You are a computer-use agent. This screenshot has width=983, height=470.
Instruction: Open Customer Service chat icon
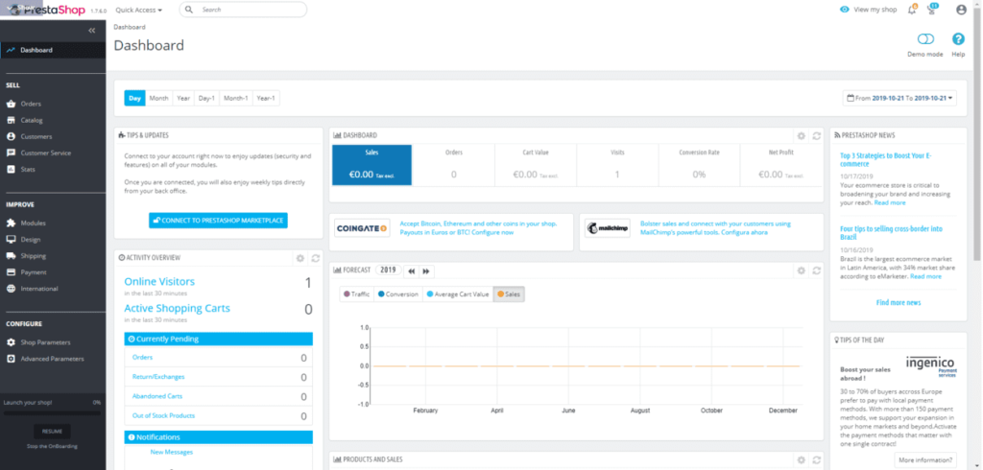click(11, 153)
